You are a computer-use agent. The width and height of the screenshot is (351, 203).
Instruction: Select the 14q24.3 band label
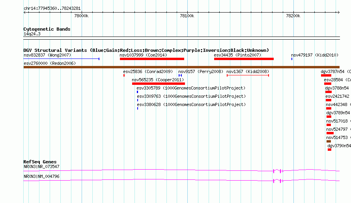(x=32, y=34)
